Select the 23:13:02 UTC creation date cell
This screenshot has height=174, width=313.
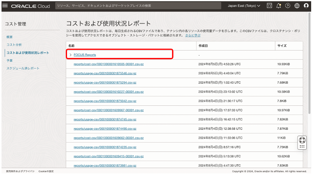220,92
